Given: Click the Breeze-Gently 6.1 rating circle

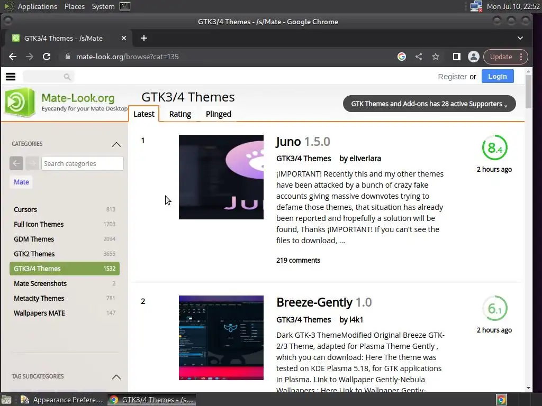Looking at the screenshot, I should tap(495, 308).
